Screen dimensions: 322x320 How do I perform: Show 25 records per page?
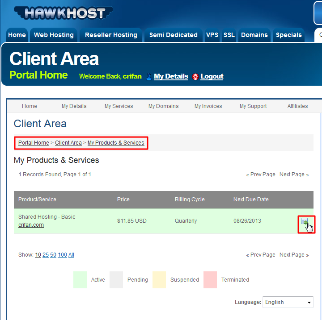pyautogui.click(x=46, y=255)
